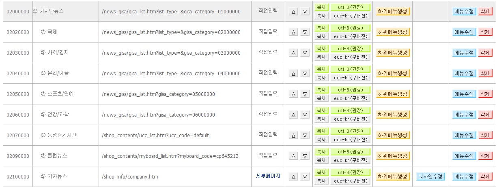
Task: Create submenu under 스포츠/연예 via 하위메뉴생성
Action: [393, 94]
